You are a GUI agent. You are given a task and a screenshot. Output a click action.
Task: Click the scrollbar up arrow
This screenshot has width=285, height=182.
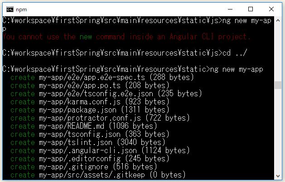click(278, 20)
